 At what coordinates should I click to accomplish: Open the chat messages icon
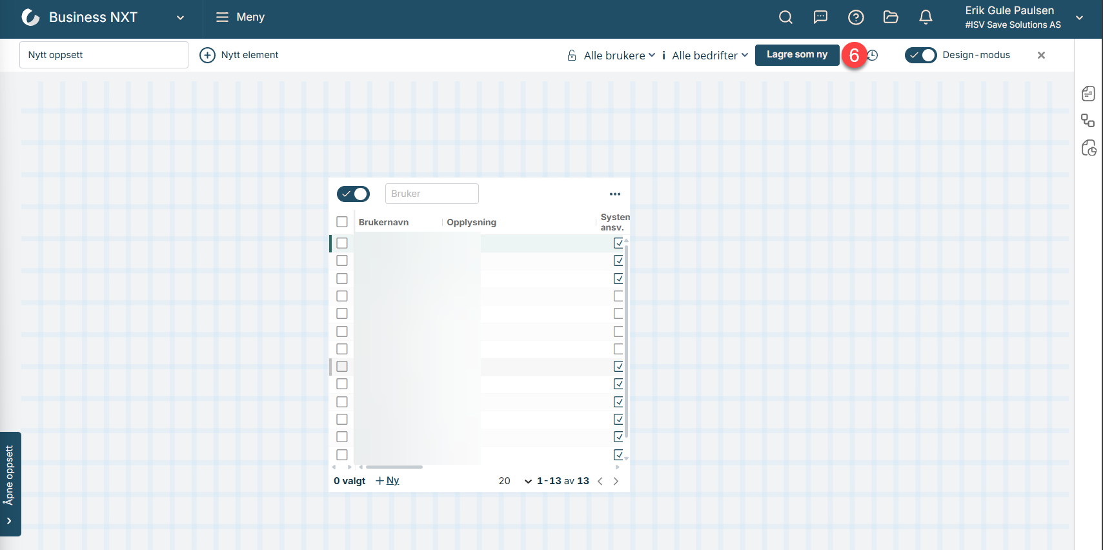pyautogui.click(x=820, y=17)
